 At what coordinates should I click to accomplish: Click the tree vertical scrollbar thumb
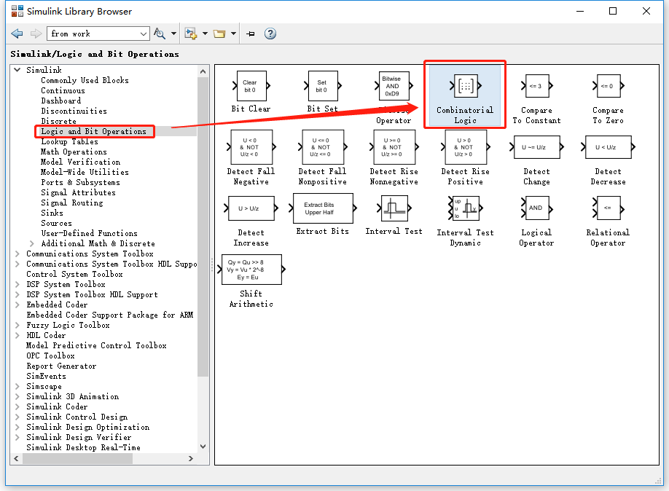coord(203,227)
